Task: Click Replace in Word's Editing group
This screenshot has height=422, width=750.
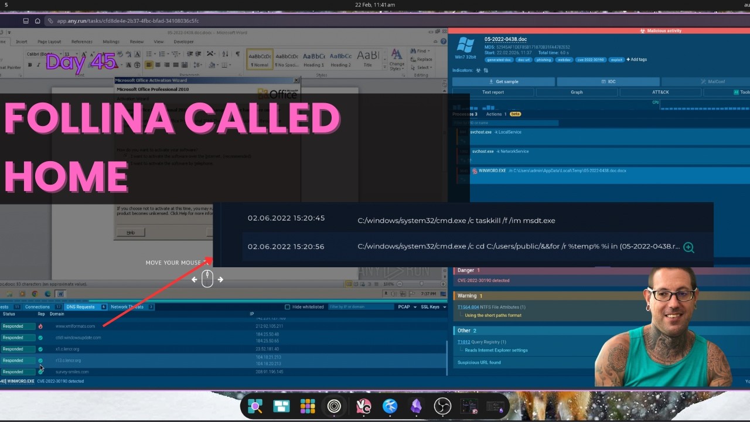Action: [422, 59]
